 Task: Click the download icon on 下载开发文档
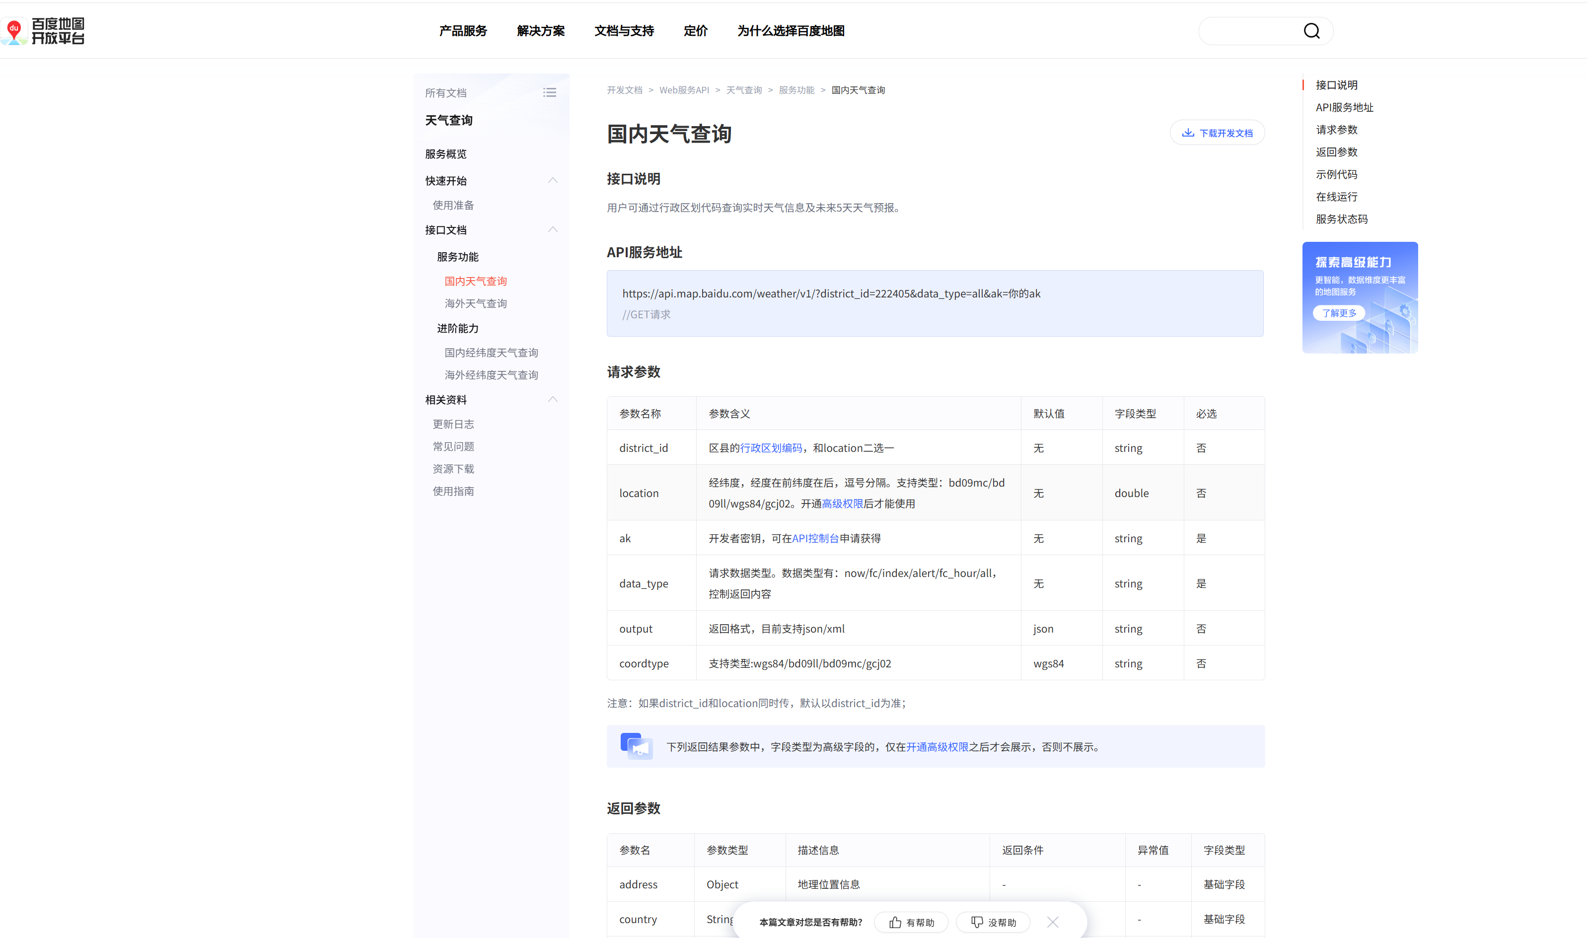click(x=1188, y=133)
